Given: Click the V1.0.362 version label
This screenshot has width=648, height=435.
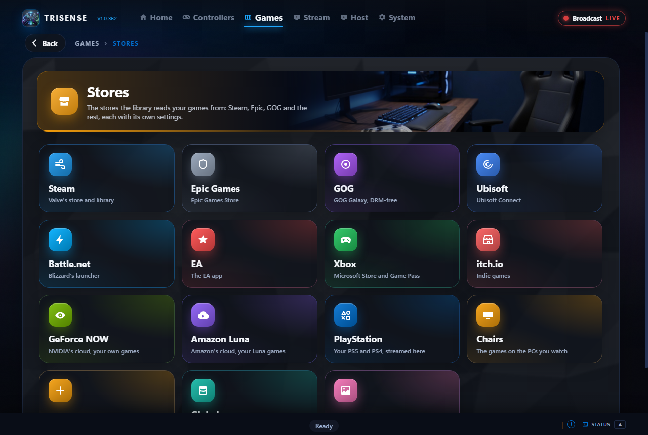Looking at the screenshot, I should [x=107, y=18].
